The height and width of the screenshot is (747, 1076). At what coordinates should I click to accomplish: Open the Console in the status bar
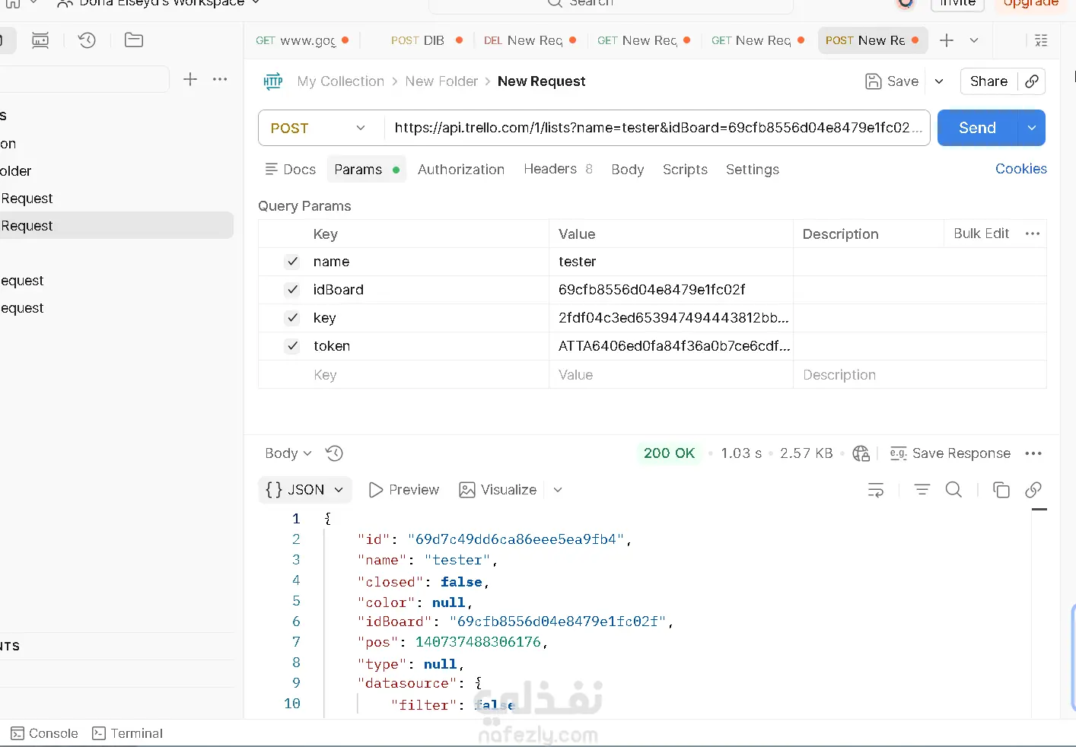click(x=45, y=733)
